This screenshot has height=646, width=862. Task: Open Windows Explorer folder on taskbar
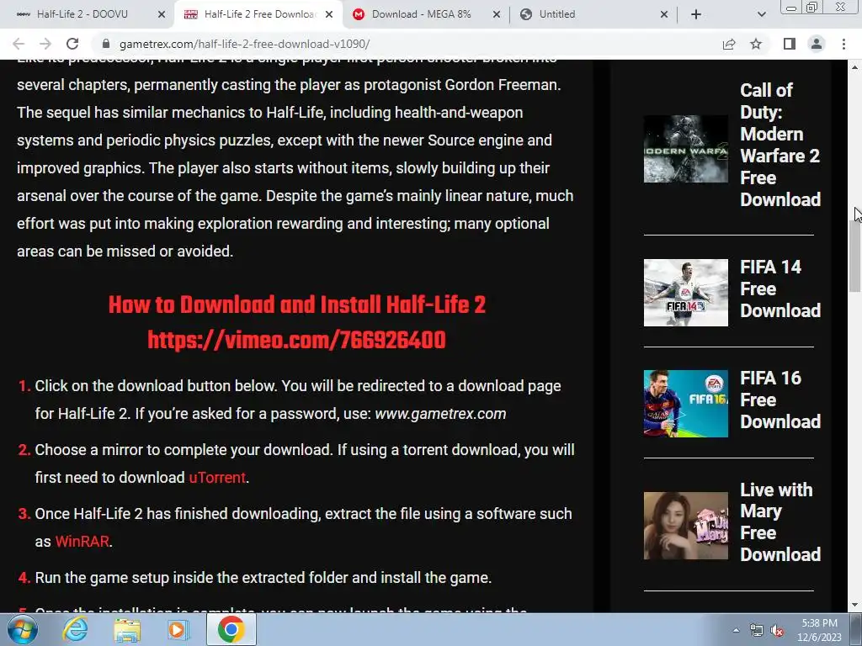coord(127,629)
